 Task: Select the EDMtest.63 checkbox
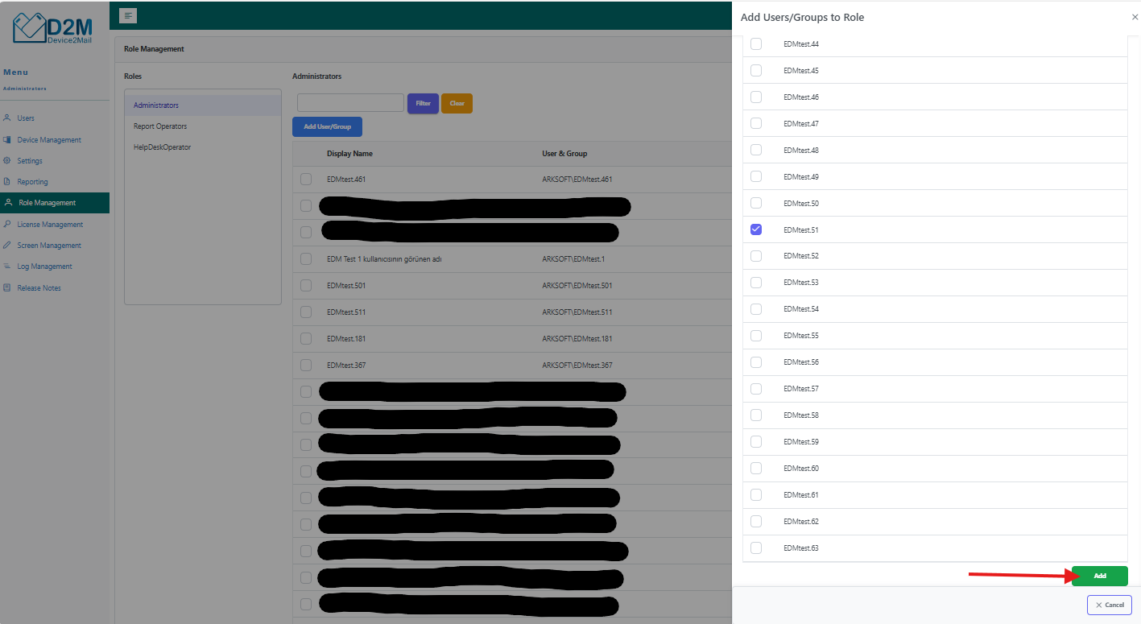[x=755, y=548]
